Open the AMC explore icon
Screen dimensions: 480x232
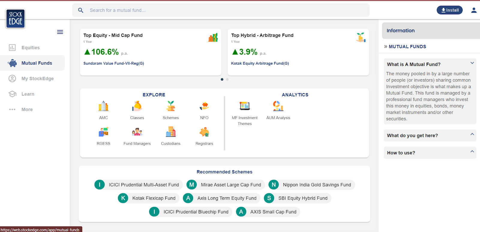tap(103, 106)
